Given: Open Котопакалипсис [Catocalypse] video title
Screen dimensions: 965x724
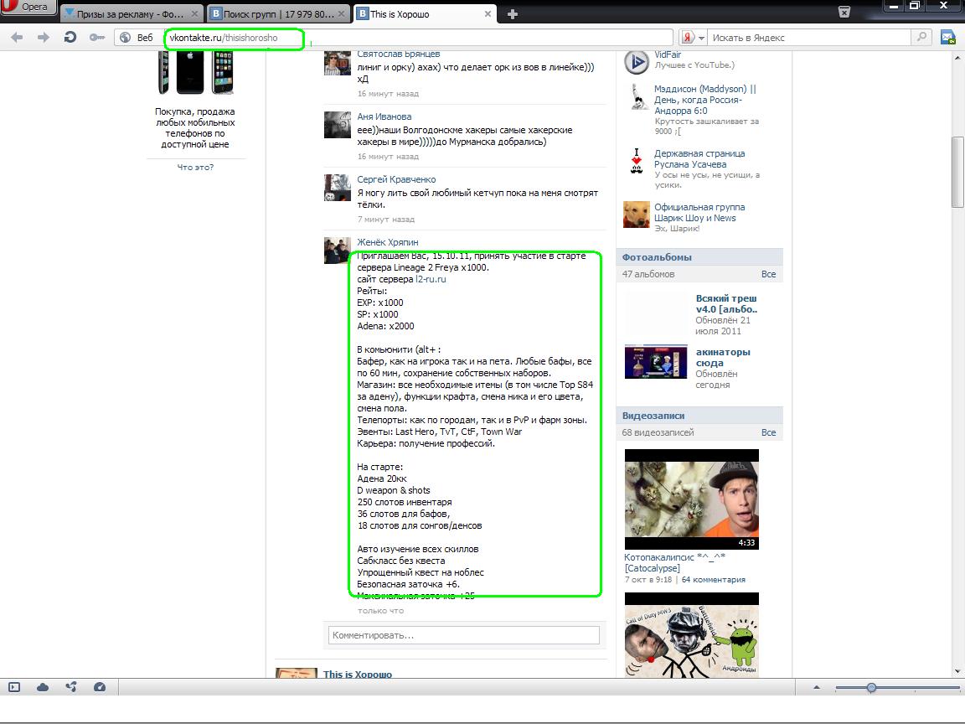Looking at the screenshot, I should (x=674, y=563).
